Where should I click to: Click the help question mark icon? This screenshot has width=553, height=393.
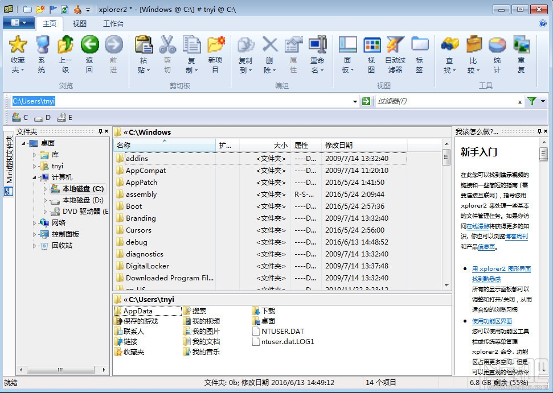(543, 23)
